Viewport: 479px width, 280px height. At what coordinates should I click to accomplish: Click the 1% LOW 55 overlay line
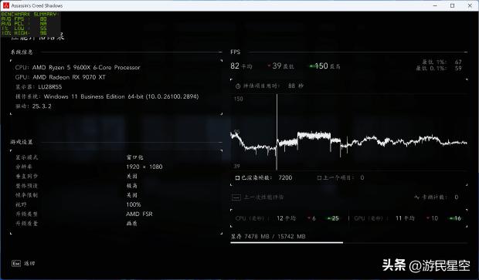[x=24, y=28]
